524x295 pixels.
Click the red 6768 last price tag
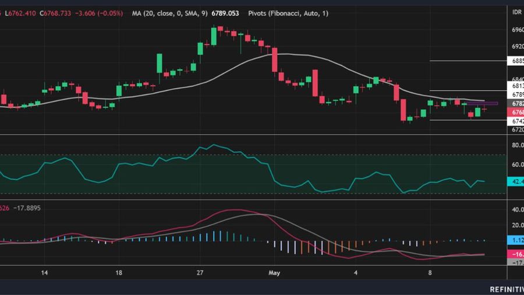pyautogui.click(x=516, y=112)
